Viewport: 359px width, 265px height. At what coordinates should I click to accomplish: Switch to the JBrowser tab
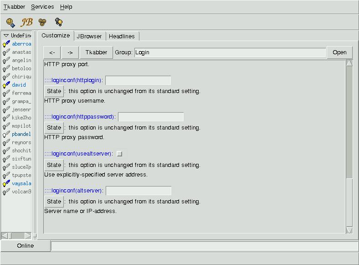tap(89, 36)
